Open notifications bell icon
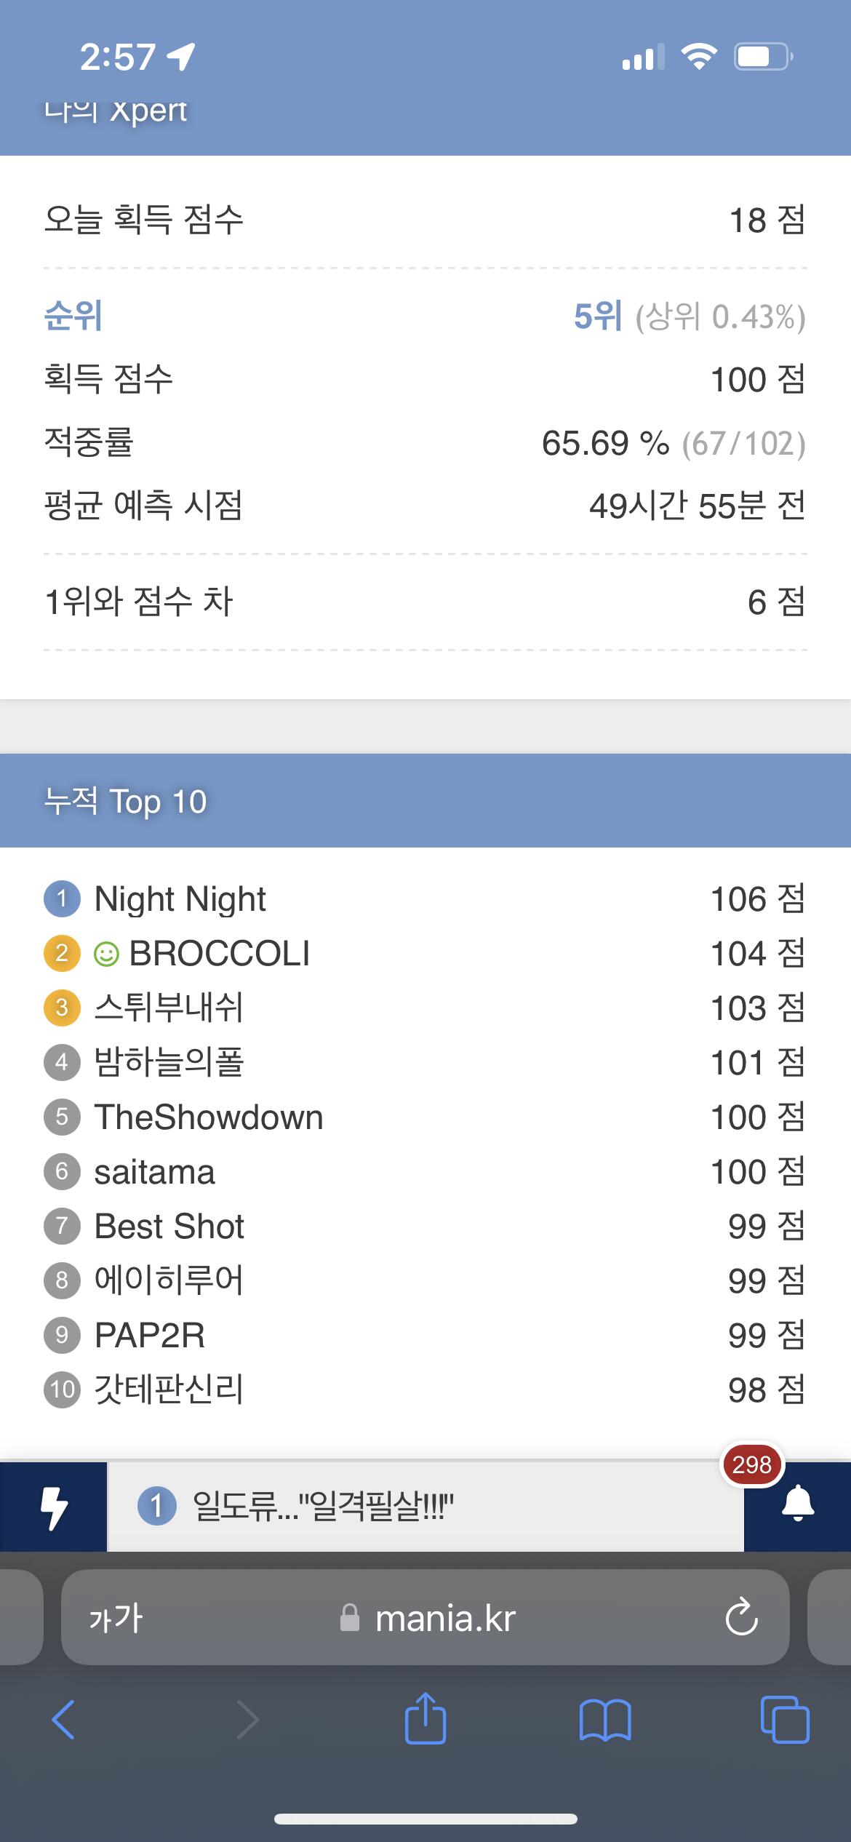 [x=797, y=1504]
